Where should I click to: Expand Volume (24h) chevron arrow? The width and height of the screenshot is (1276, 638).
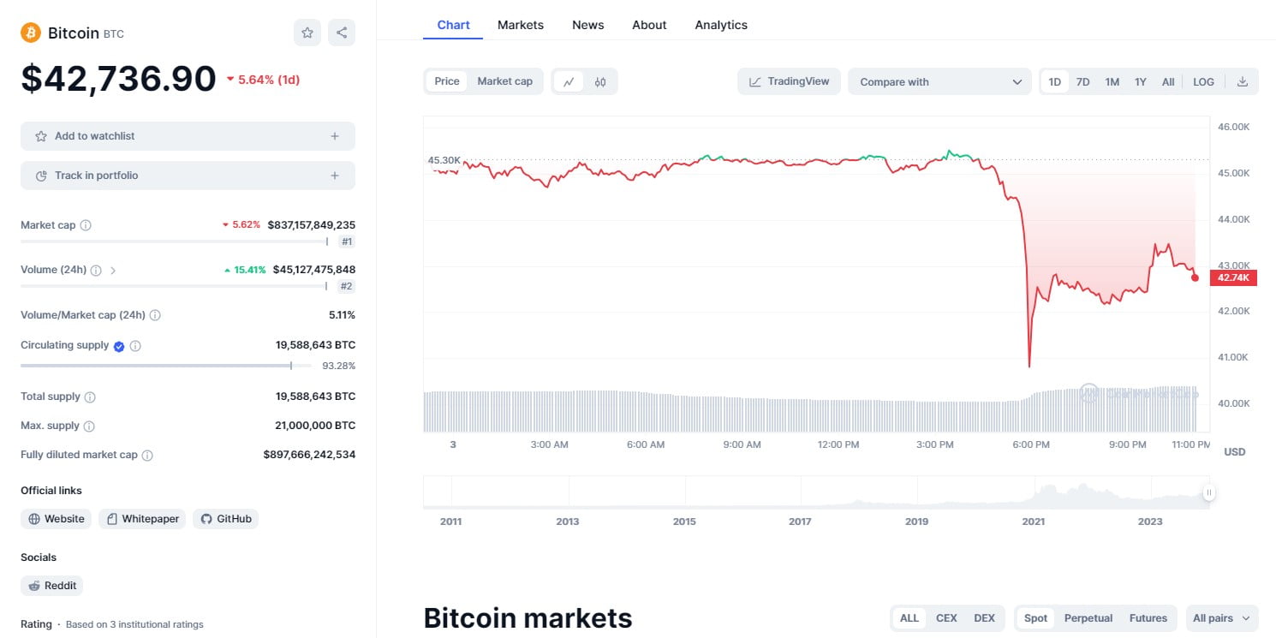pos(113,270)
